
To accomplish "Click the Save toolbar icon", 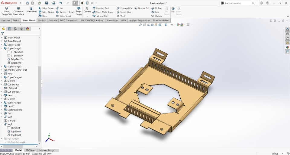I will click(47, 3).
